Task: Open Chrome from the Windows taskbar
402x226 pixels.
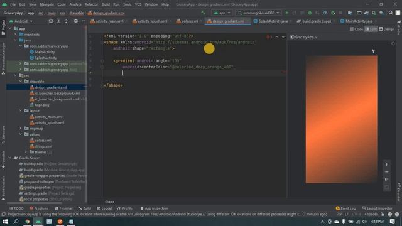Action: pos(27,222)
